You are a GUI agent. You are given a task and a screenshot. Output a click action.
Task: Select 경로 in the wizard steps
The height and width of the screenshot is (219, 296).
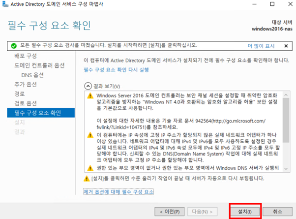20,94
